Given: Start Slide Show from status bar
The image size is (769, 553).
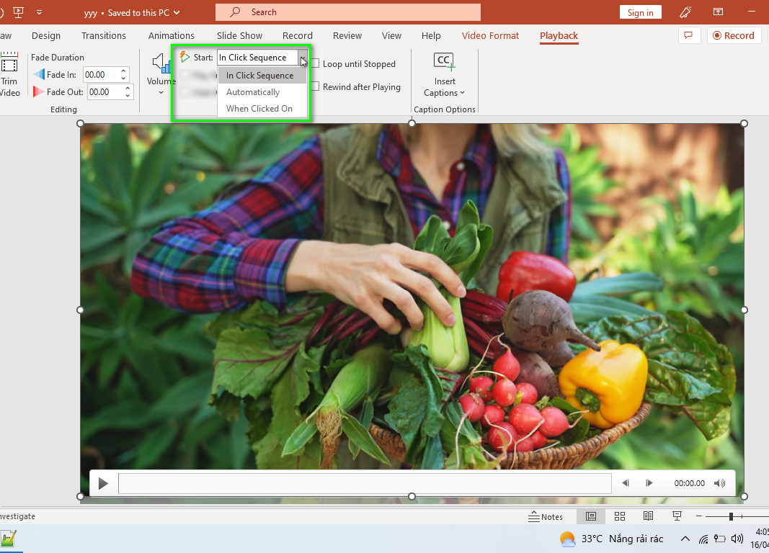Looking at the screenshot, I should [677, 516].
